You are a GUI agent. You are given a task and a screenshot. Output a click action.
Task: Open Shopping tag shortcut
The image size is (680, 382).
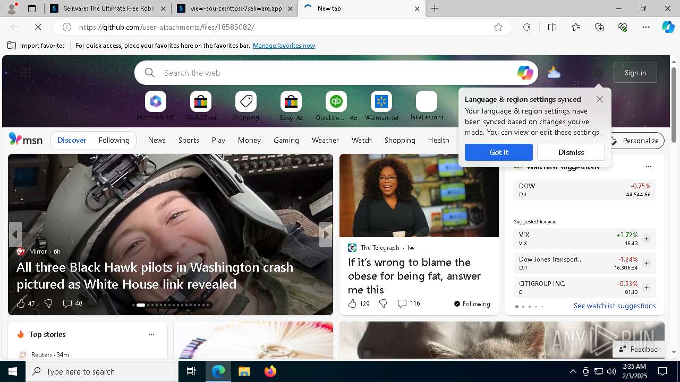(x=245, y=106)
